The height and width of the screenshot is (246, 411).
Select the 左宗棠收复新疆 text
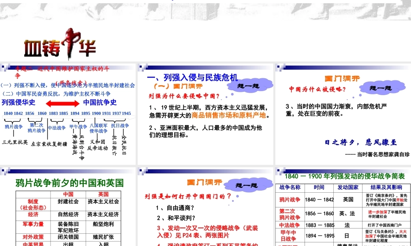pos(49,144)
